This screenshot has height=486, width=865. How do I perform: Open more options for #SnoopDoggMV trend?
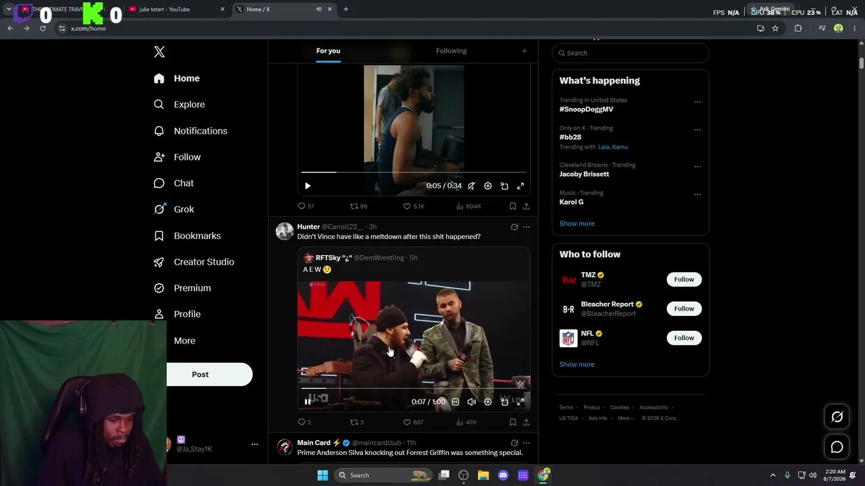coord(697,102)
